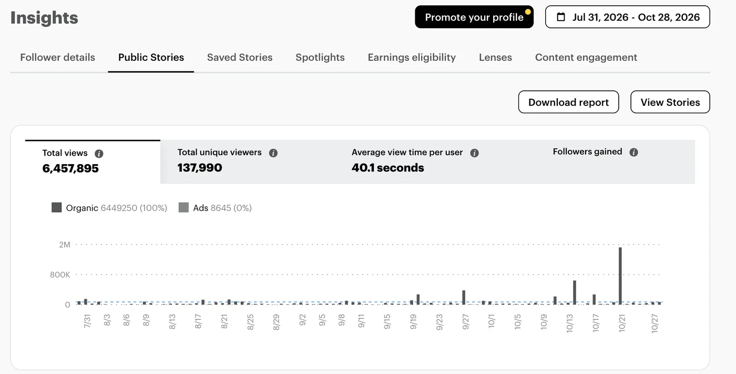
Task: Toggle the Ads legend swatch
Action: [183, 208]
